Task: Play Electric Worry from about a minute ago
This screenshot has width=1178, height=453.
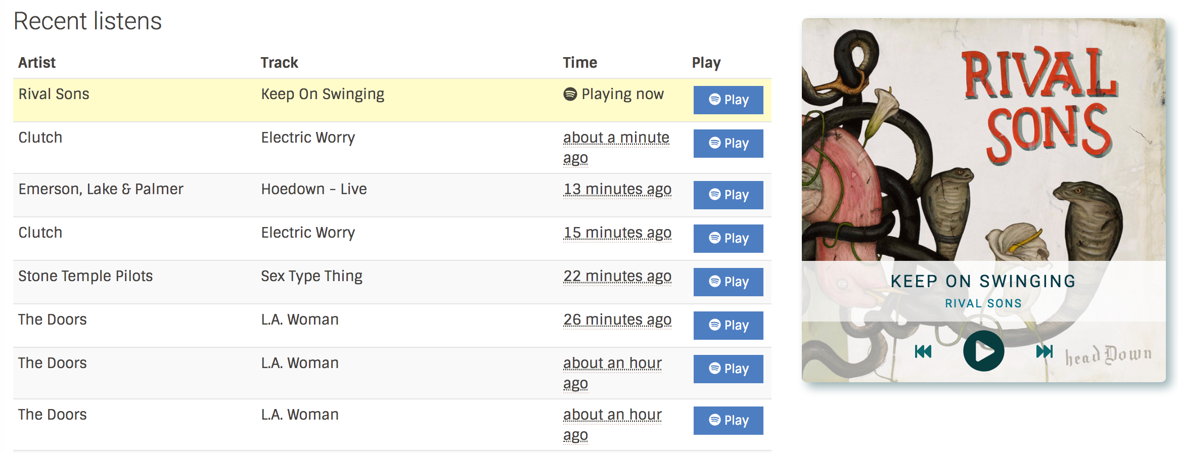Action: (x=728, y=143)
